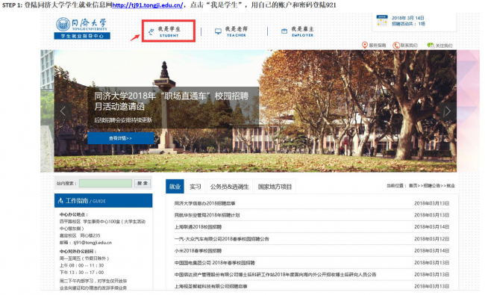Click the 学生就业指导中心 blue banner
The height and width of the screenshot is (295, 485).
click(x=82, y=36)
